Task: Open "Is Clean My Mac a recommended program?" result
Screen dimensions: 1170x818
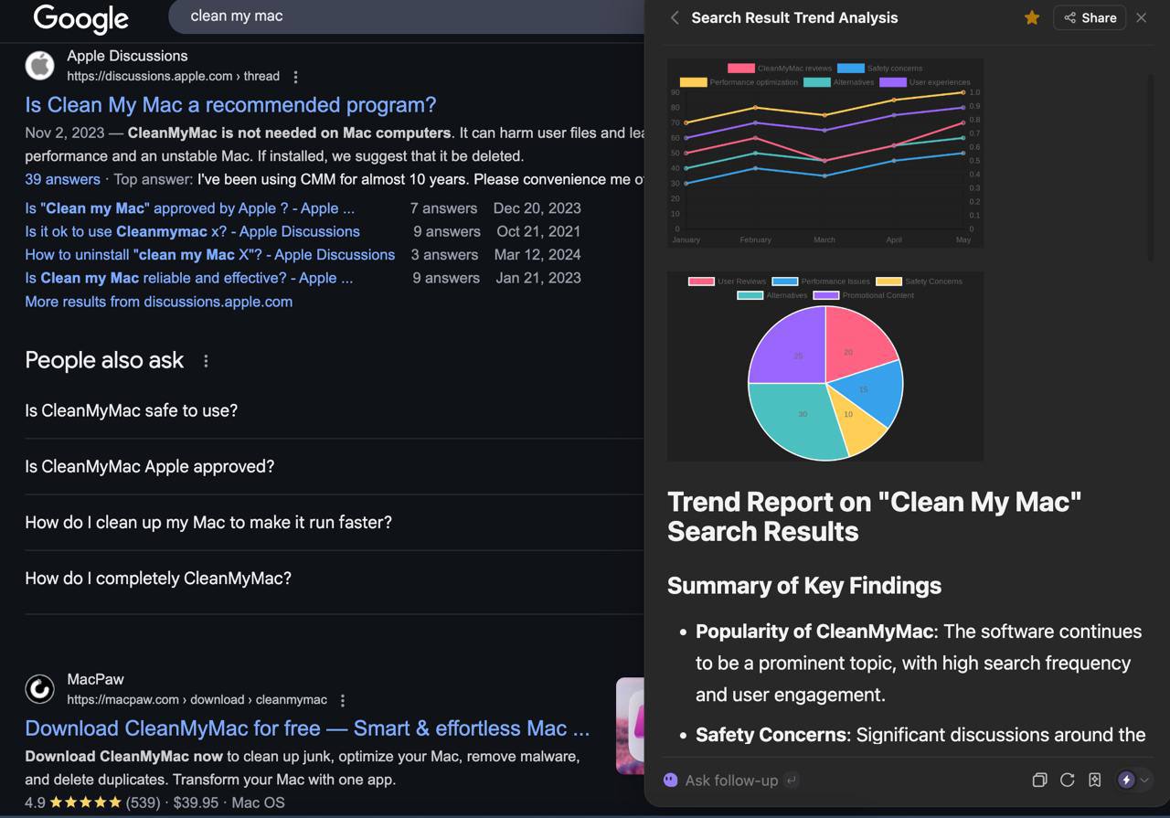Action: click(x=230, y=105)
